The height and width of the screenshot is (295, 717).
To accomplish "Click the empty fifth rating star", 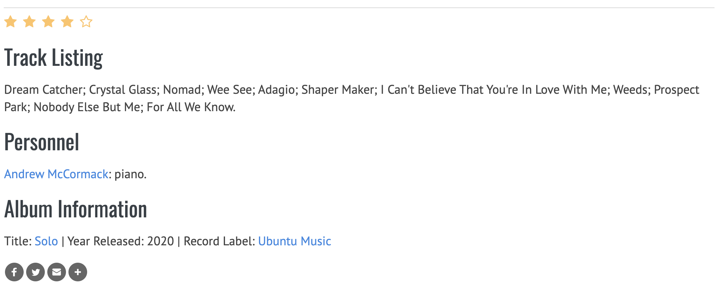I will click(x=86, y=22).
